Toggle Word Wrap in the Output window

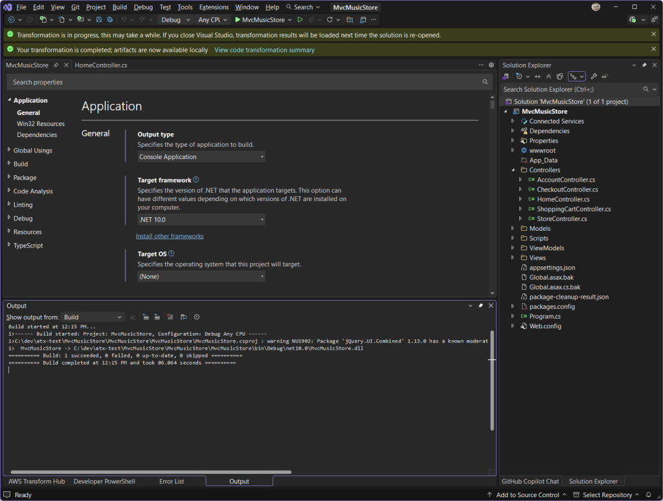pyautogui.click(x=183, y=317)
